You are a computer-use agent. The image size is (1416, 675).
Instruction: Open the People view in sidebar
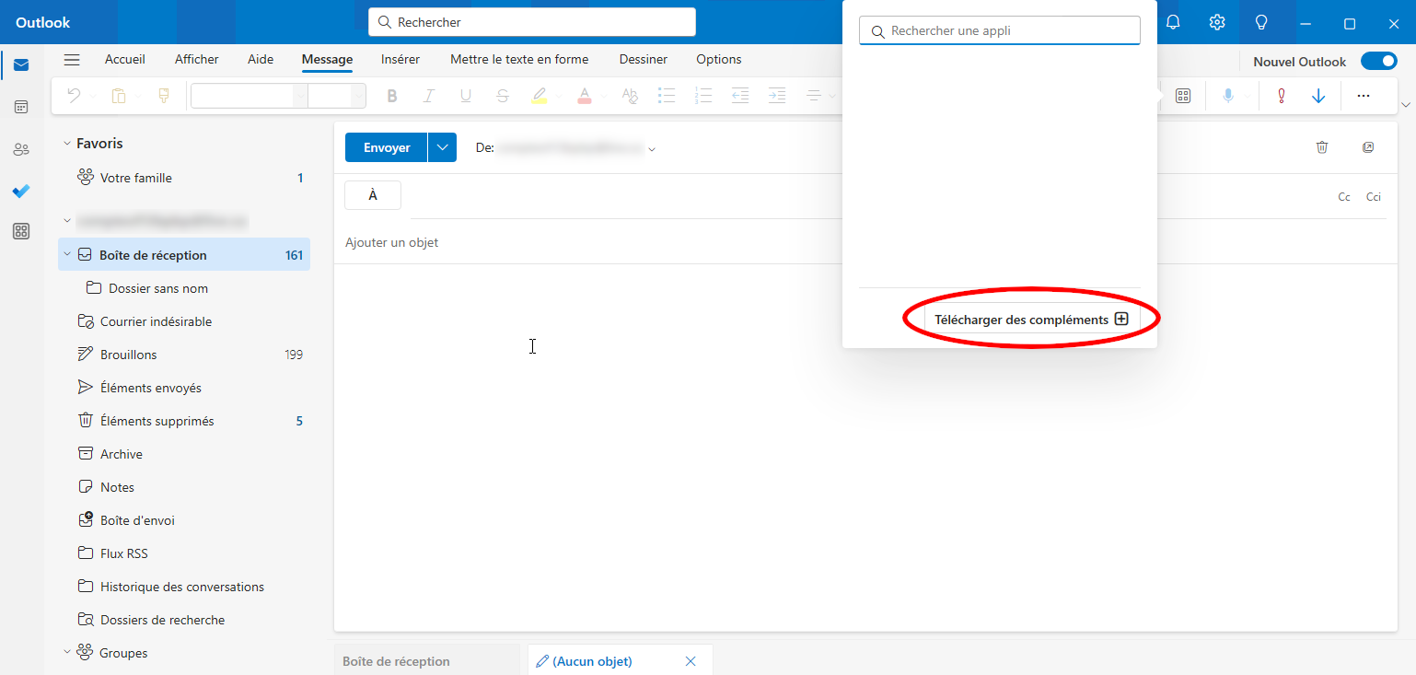pos(20,149)
